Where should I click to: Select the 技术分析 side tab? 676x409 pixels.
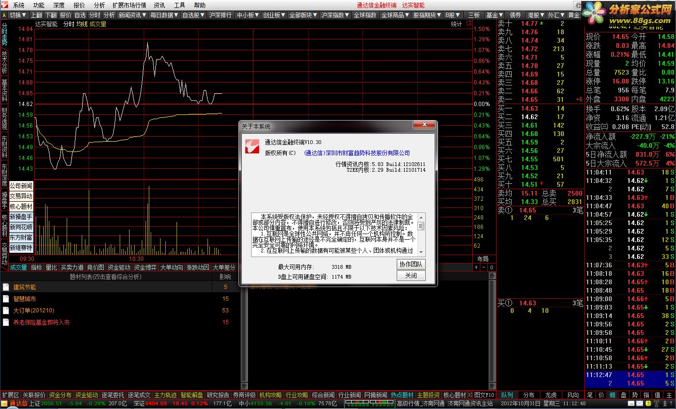4,62
